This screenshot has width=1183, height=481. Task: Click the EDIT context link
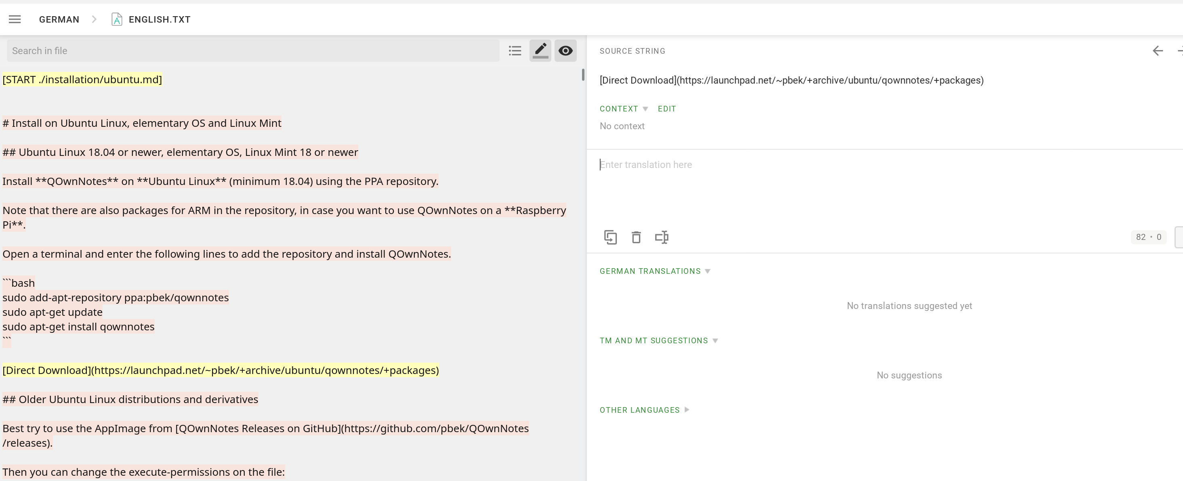tap(667, 109)
